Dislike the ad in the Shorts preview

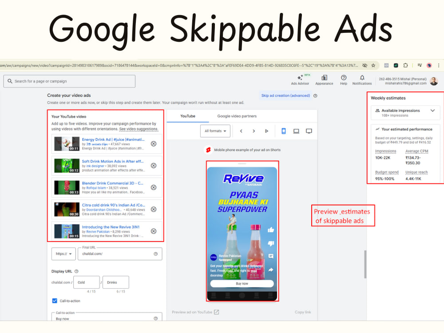[271, 243]
